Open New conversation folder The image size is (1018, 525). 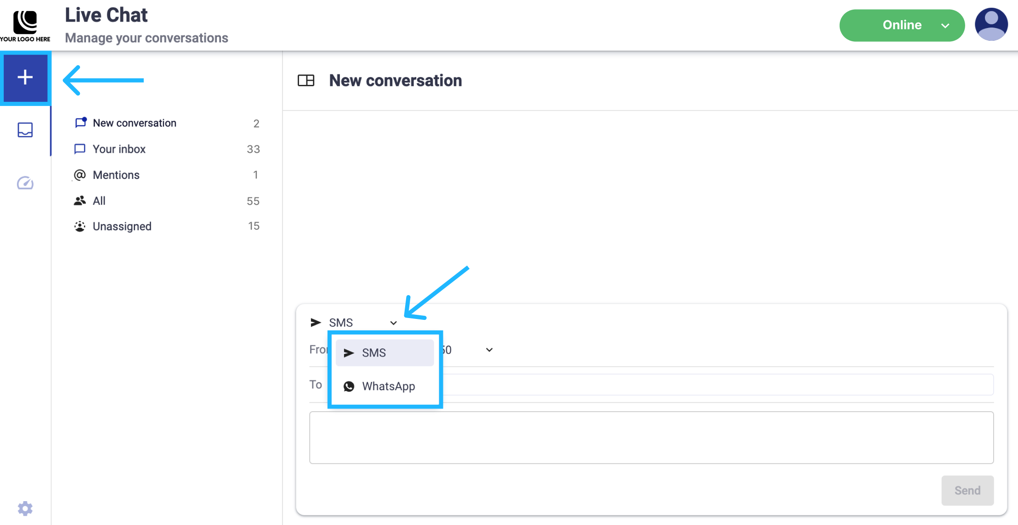click(134, 123)
